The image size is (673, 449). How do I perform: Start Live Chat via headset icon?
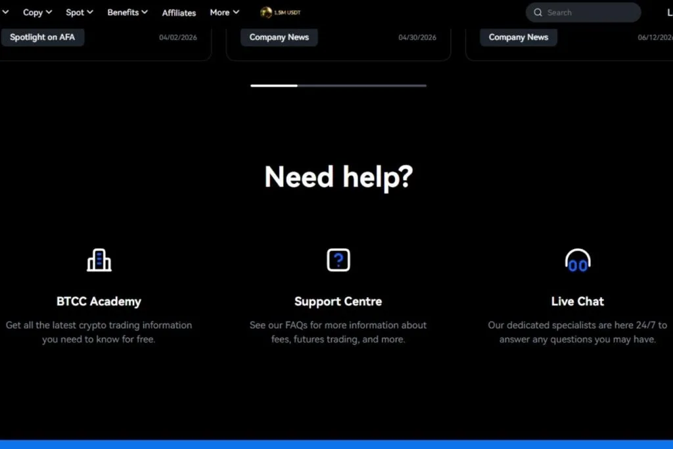[578, 260]
